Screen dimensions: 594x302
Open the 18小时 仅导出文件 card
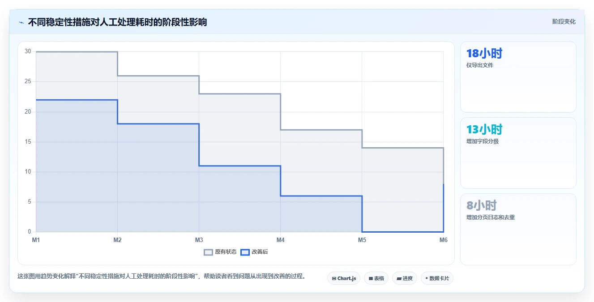518,77
